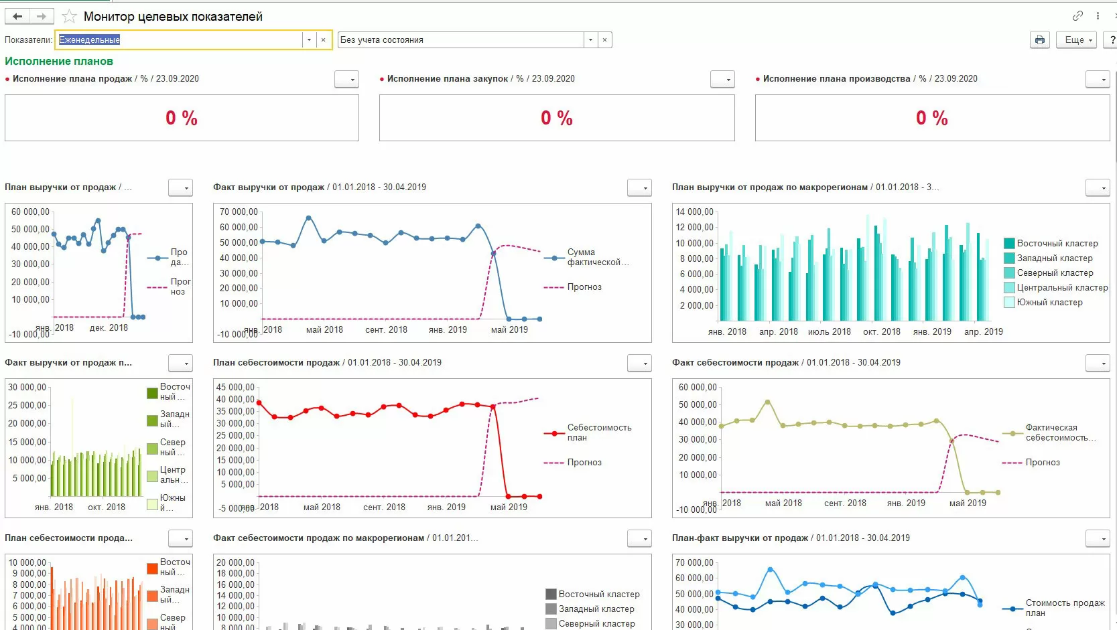Image resolution: width=1117 pixels, height=630 pixels.
Task: Click the Исполнение плана производства 0 % indicator
Action: (932, 118)
